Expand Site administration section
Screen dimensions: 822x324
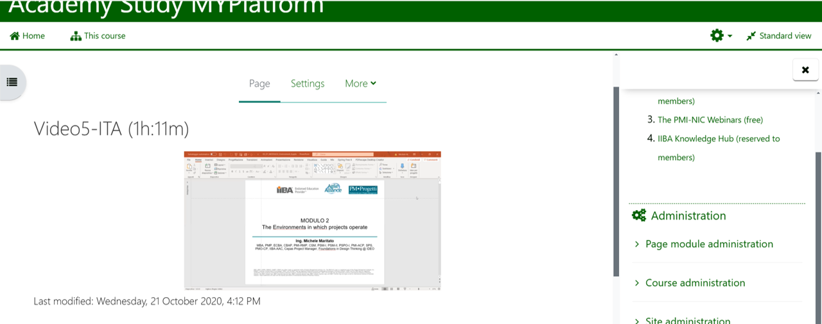(x=687, y=320)
